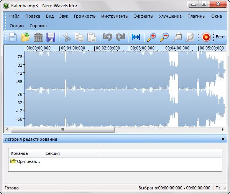Click the Команда column header
Image resolution: width=230 pixels, height=194 pixels.
(19, 153)
